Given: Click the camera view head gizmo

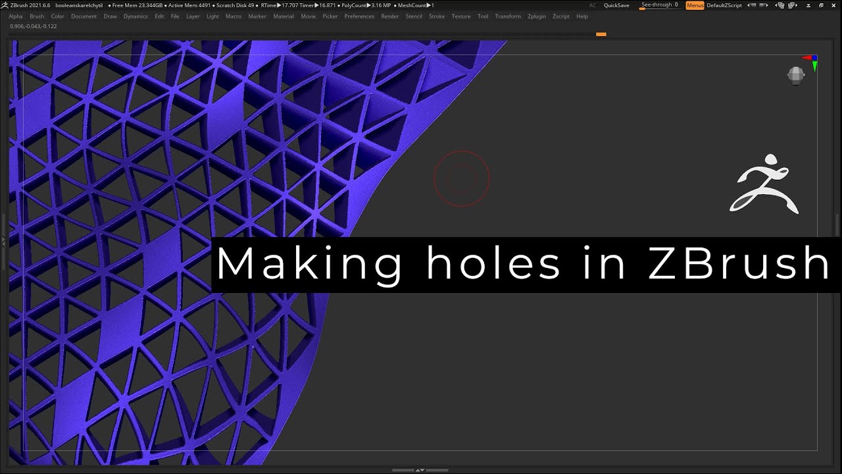Looking at the screenshot, I should tap(796, 75).
